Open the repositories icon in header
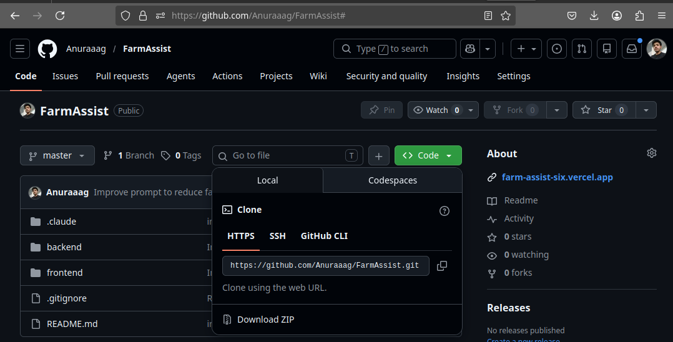The width and height of the screenshot is (673, 342). tap(607, 49)
